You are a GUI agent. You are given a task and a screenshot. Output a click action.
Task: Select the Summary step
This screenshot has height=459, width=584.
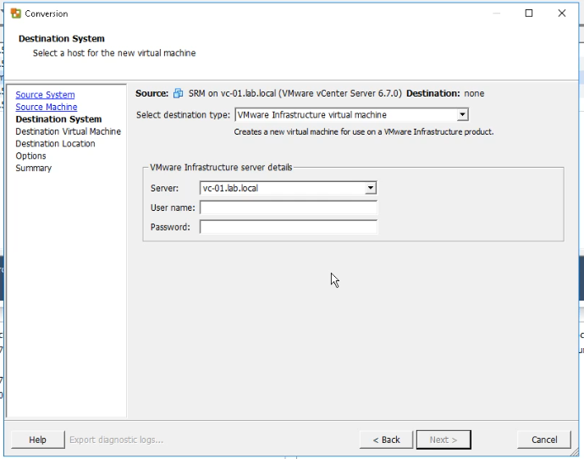34,168
